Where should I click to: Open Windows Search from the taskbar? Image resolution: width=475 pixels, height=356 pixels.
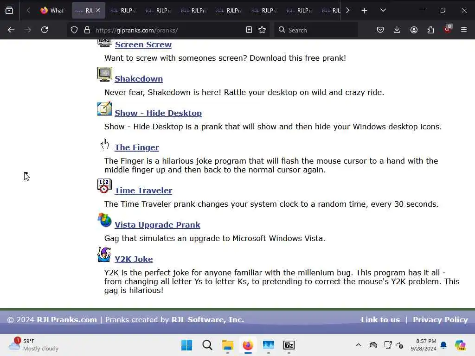tap(207, 345)
